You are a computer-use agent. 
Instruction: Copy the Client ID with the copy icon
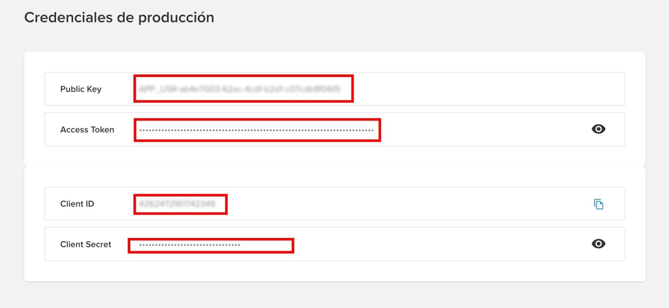tap(598, 204)
